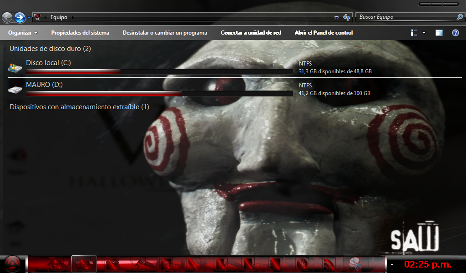Open the recent pages dropdown beside Forward
The width and height of the screenshot is (466, 273).
[29, 18]
